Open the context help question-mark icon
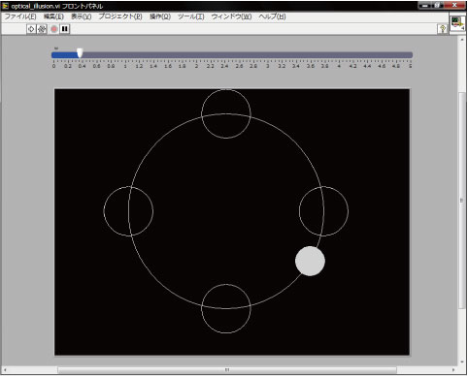This screenshot has width=468, height=376. 443,29
